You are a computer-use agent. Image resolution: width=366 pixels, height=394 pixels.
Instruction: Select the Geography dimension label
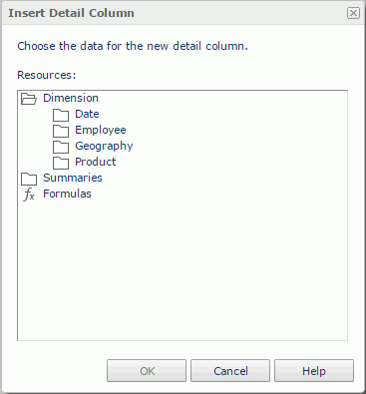tap(104, 146)
